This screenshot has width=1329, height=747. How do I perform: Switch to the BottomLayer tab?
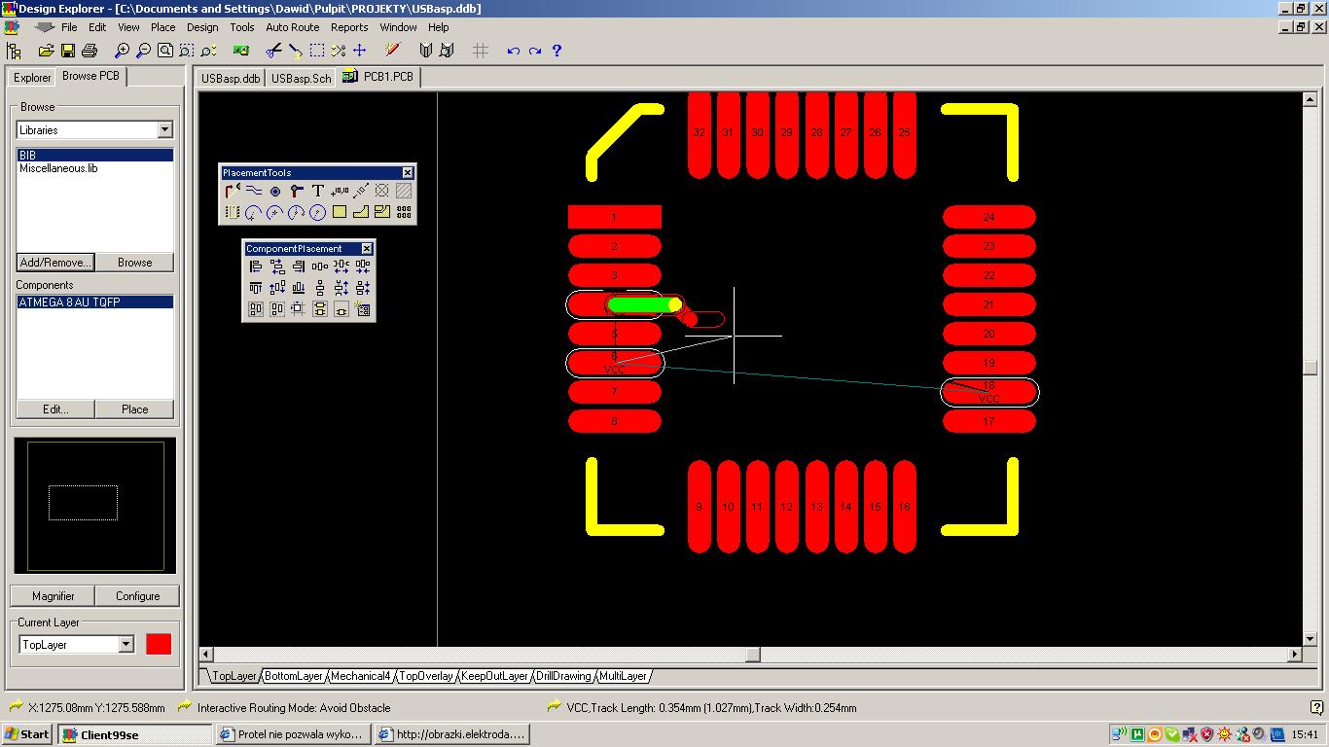pos(294,676)
